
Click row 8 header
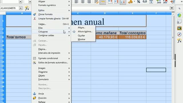click(x=3, y=37)
